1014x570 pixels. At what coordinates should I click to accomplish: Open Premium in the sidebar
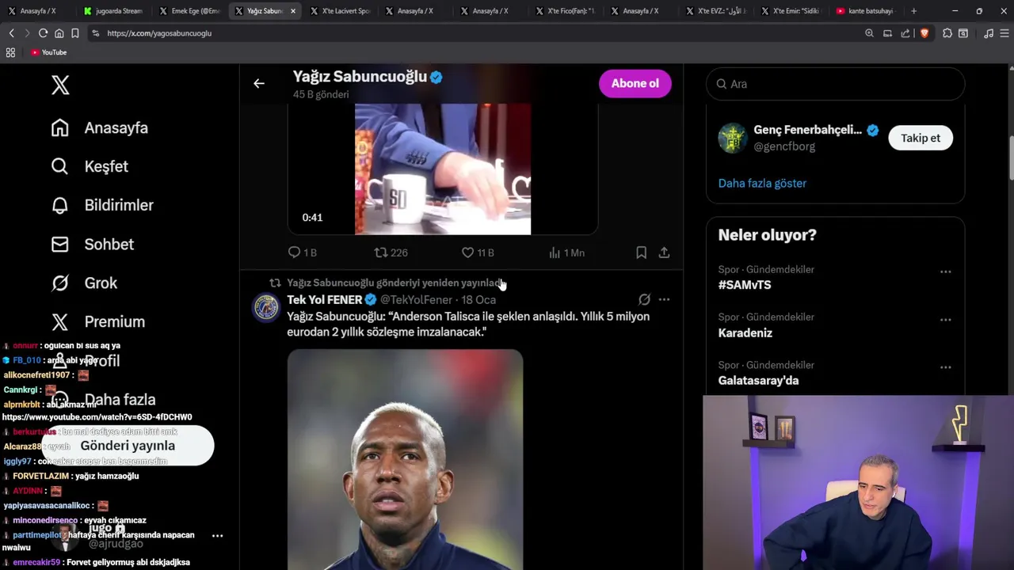[98, 321]
